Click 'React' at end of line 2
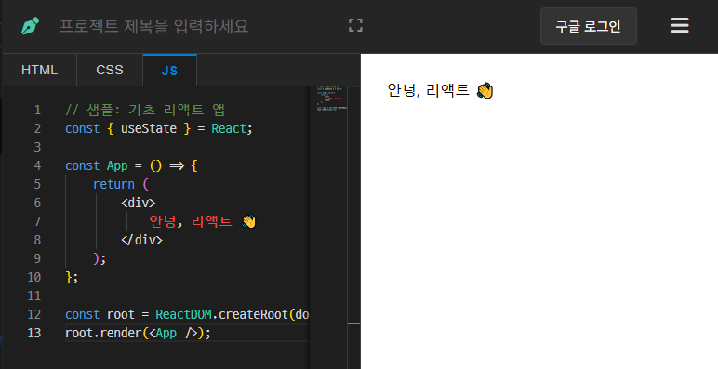 229,128
